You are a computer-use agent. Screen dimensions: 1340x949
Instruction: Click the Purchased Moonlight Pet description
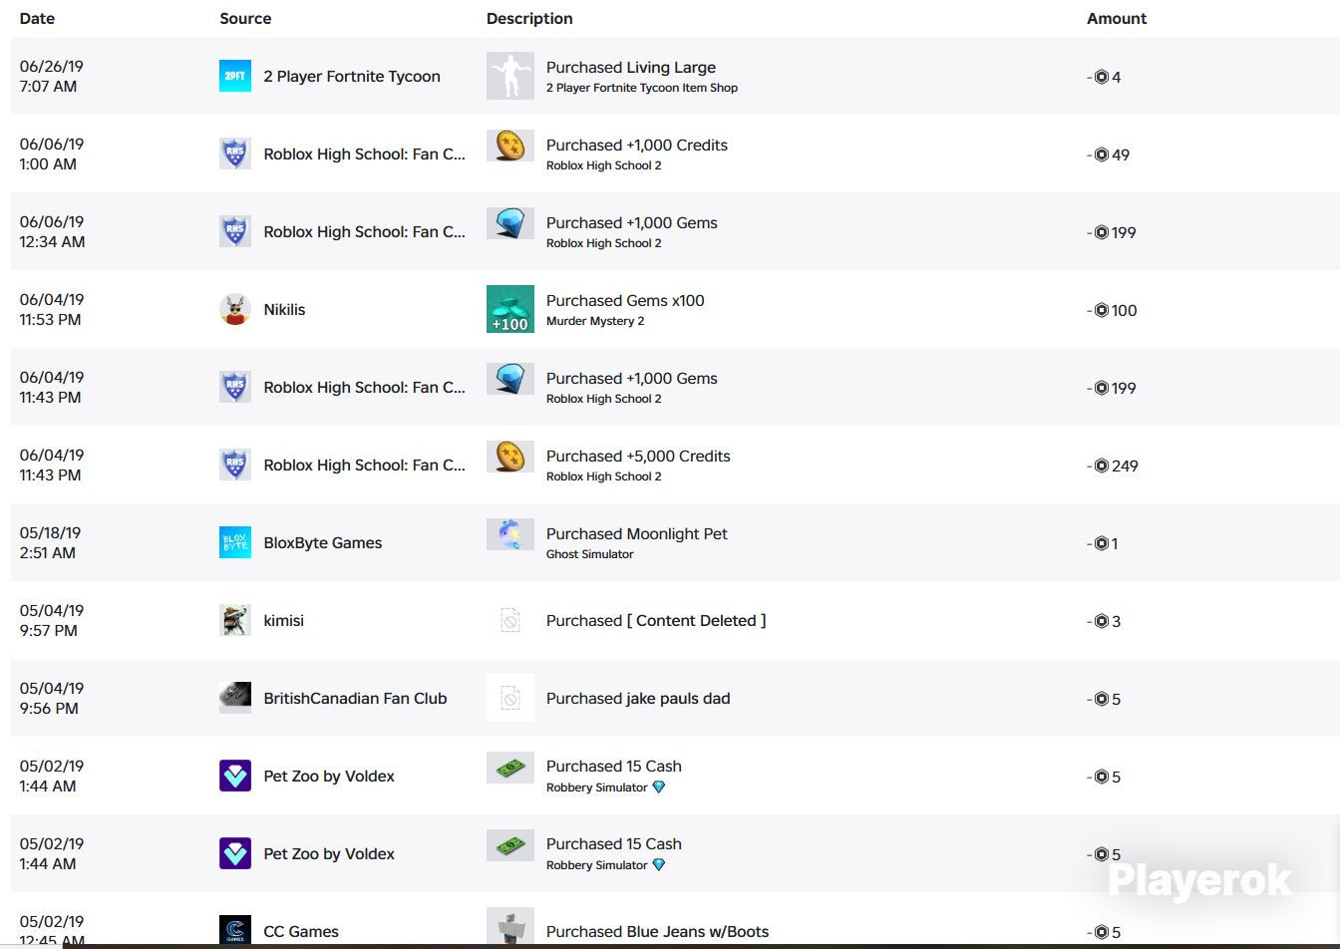[637, 533]
